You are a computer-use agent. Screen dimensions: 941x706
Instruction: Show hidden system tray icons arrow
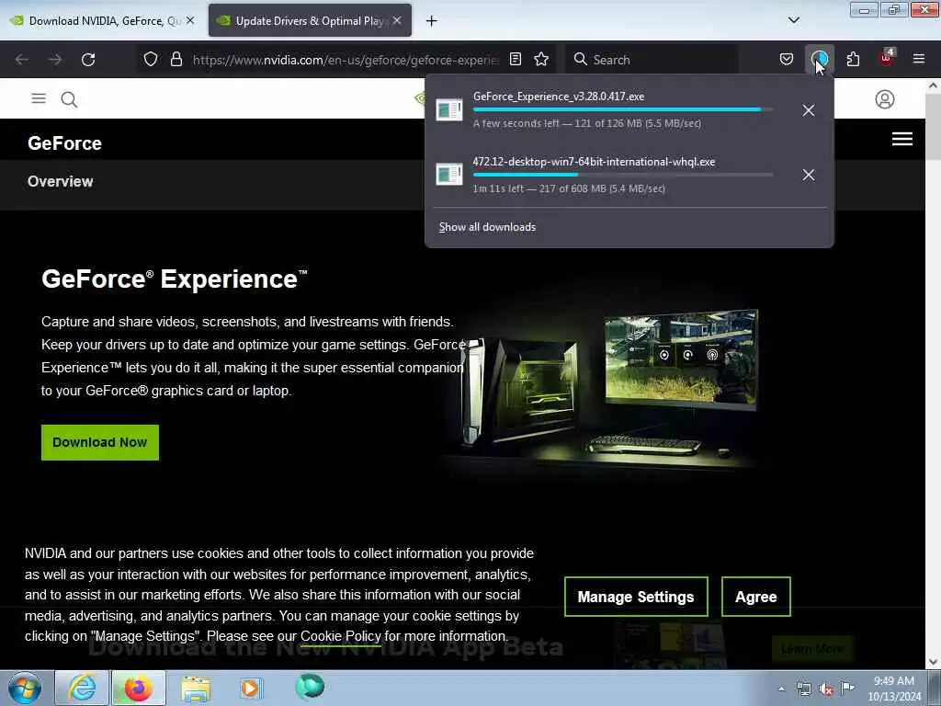pyautogui.click(x=781, y=689)
